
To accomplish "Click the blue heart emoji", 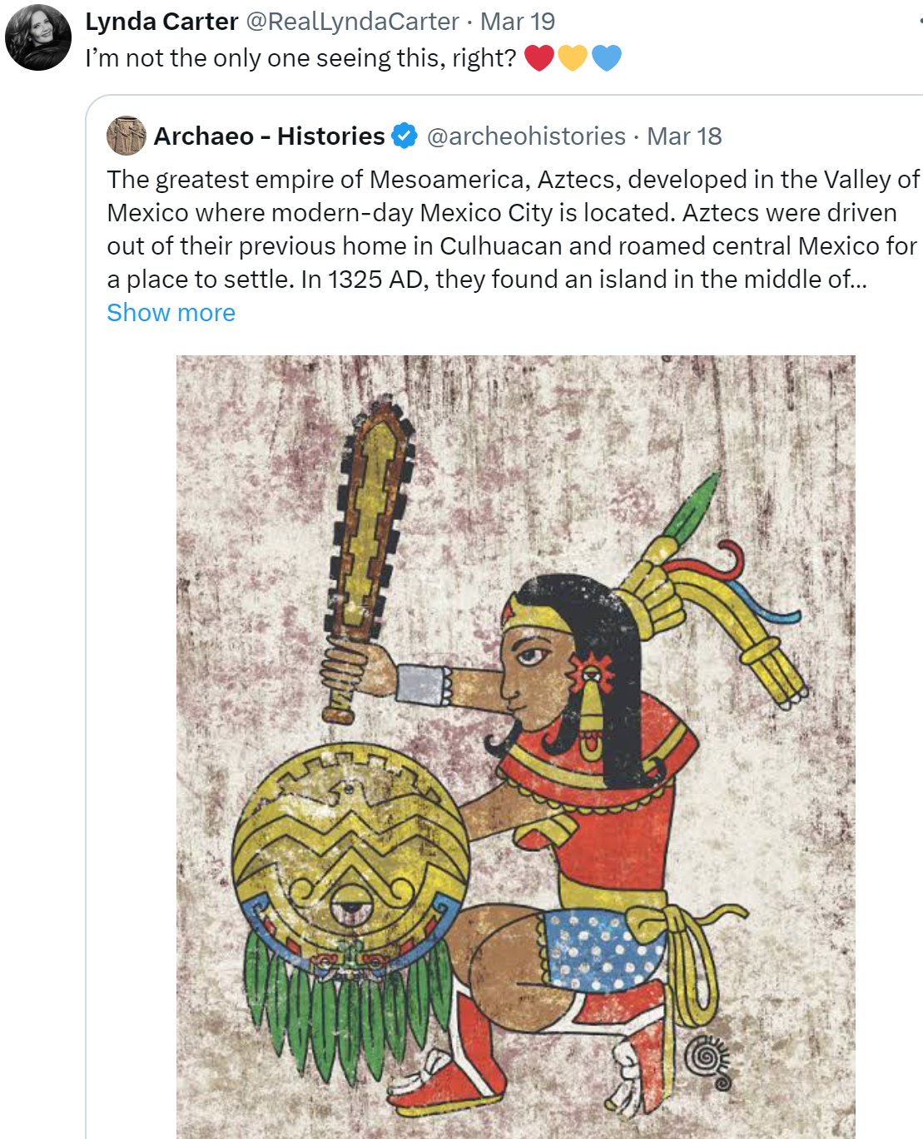I will [x=606, y=58].
